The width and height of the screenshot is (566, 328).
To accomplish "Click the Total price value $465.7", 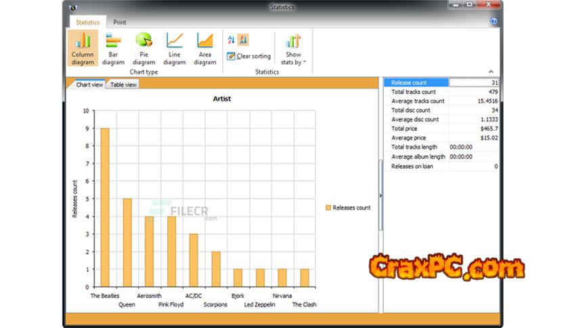I will [489, 129].
